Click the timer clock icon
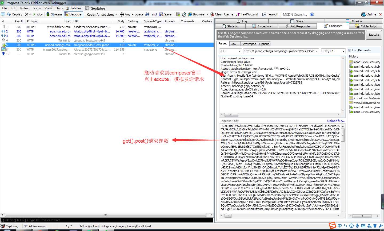 pyautogui.click(x=184, y=14)
